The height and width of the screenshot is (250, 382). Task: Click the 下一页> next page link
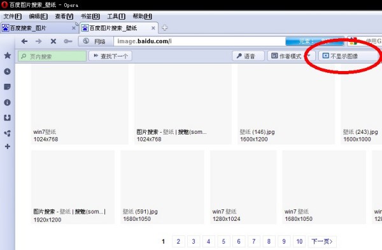(x=322, y=241)
